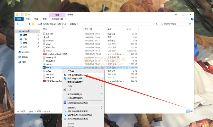The width and height of the screenshot is (213, 127).
Task: Select the layout.bin file
Action: [50, 61]
